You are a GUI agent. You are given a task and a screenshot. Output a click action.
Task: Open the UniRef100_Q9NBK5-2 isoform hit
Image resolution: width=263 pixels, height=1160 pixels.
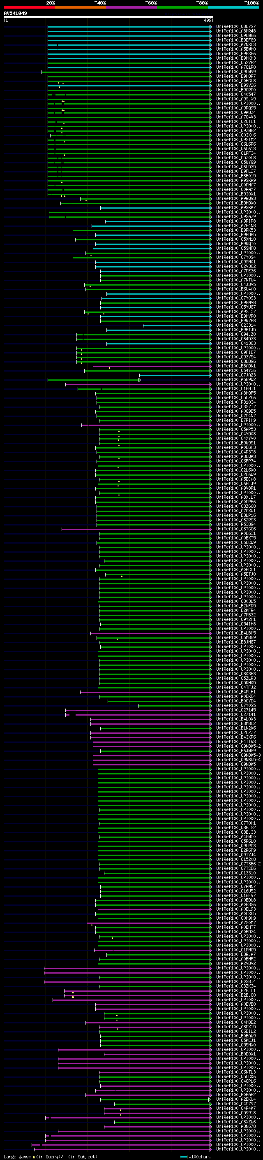[x=238, y=746]
